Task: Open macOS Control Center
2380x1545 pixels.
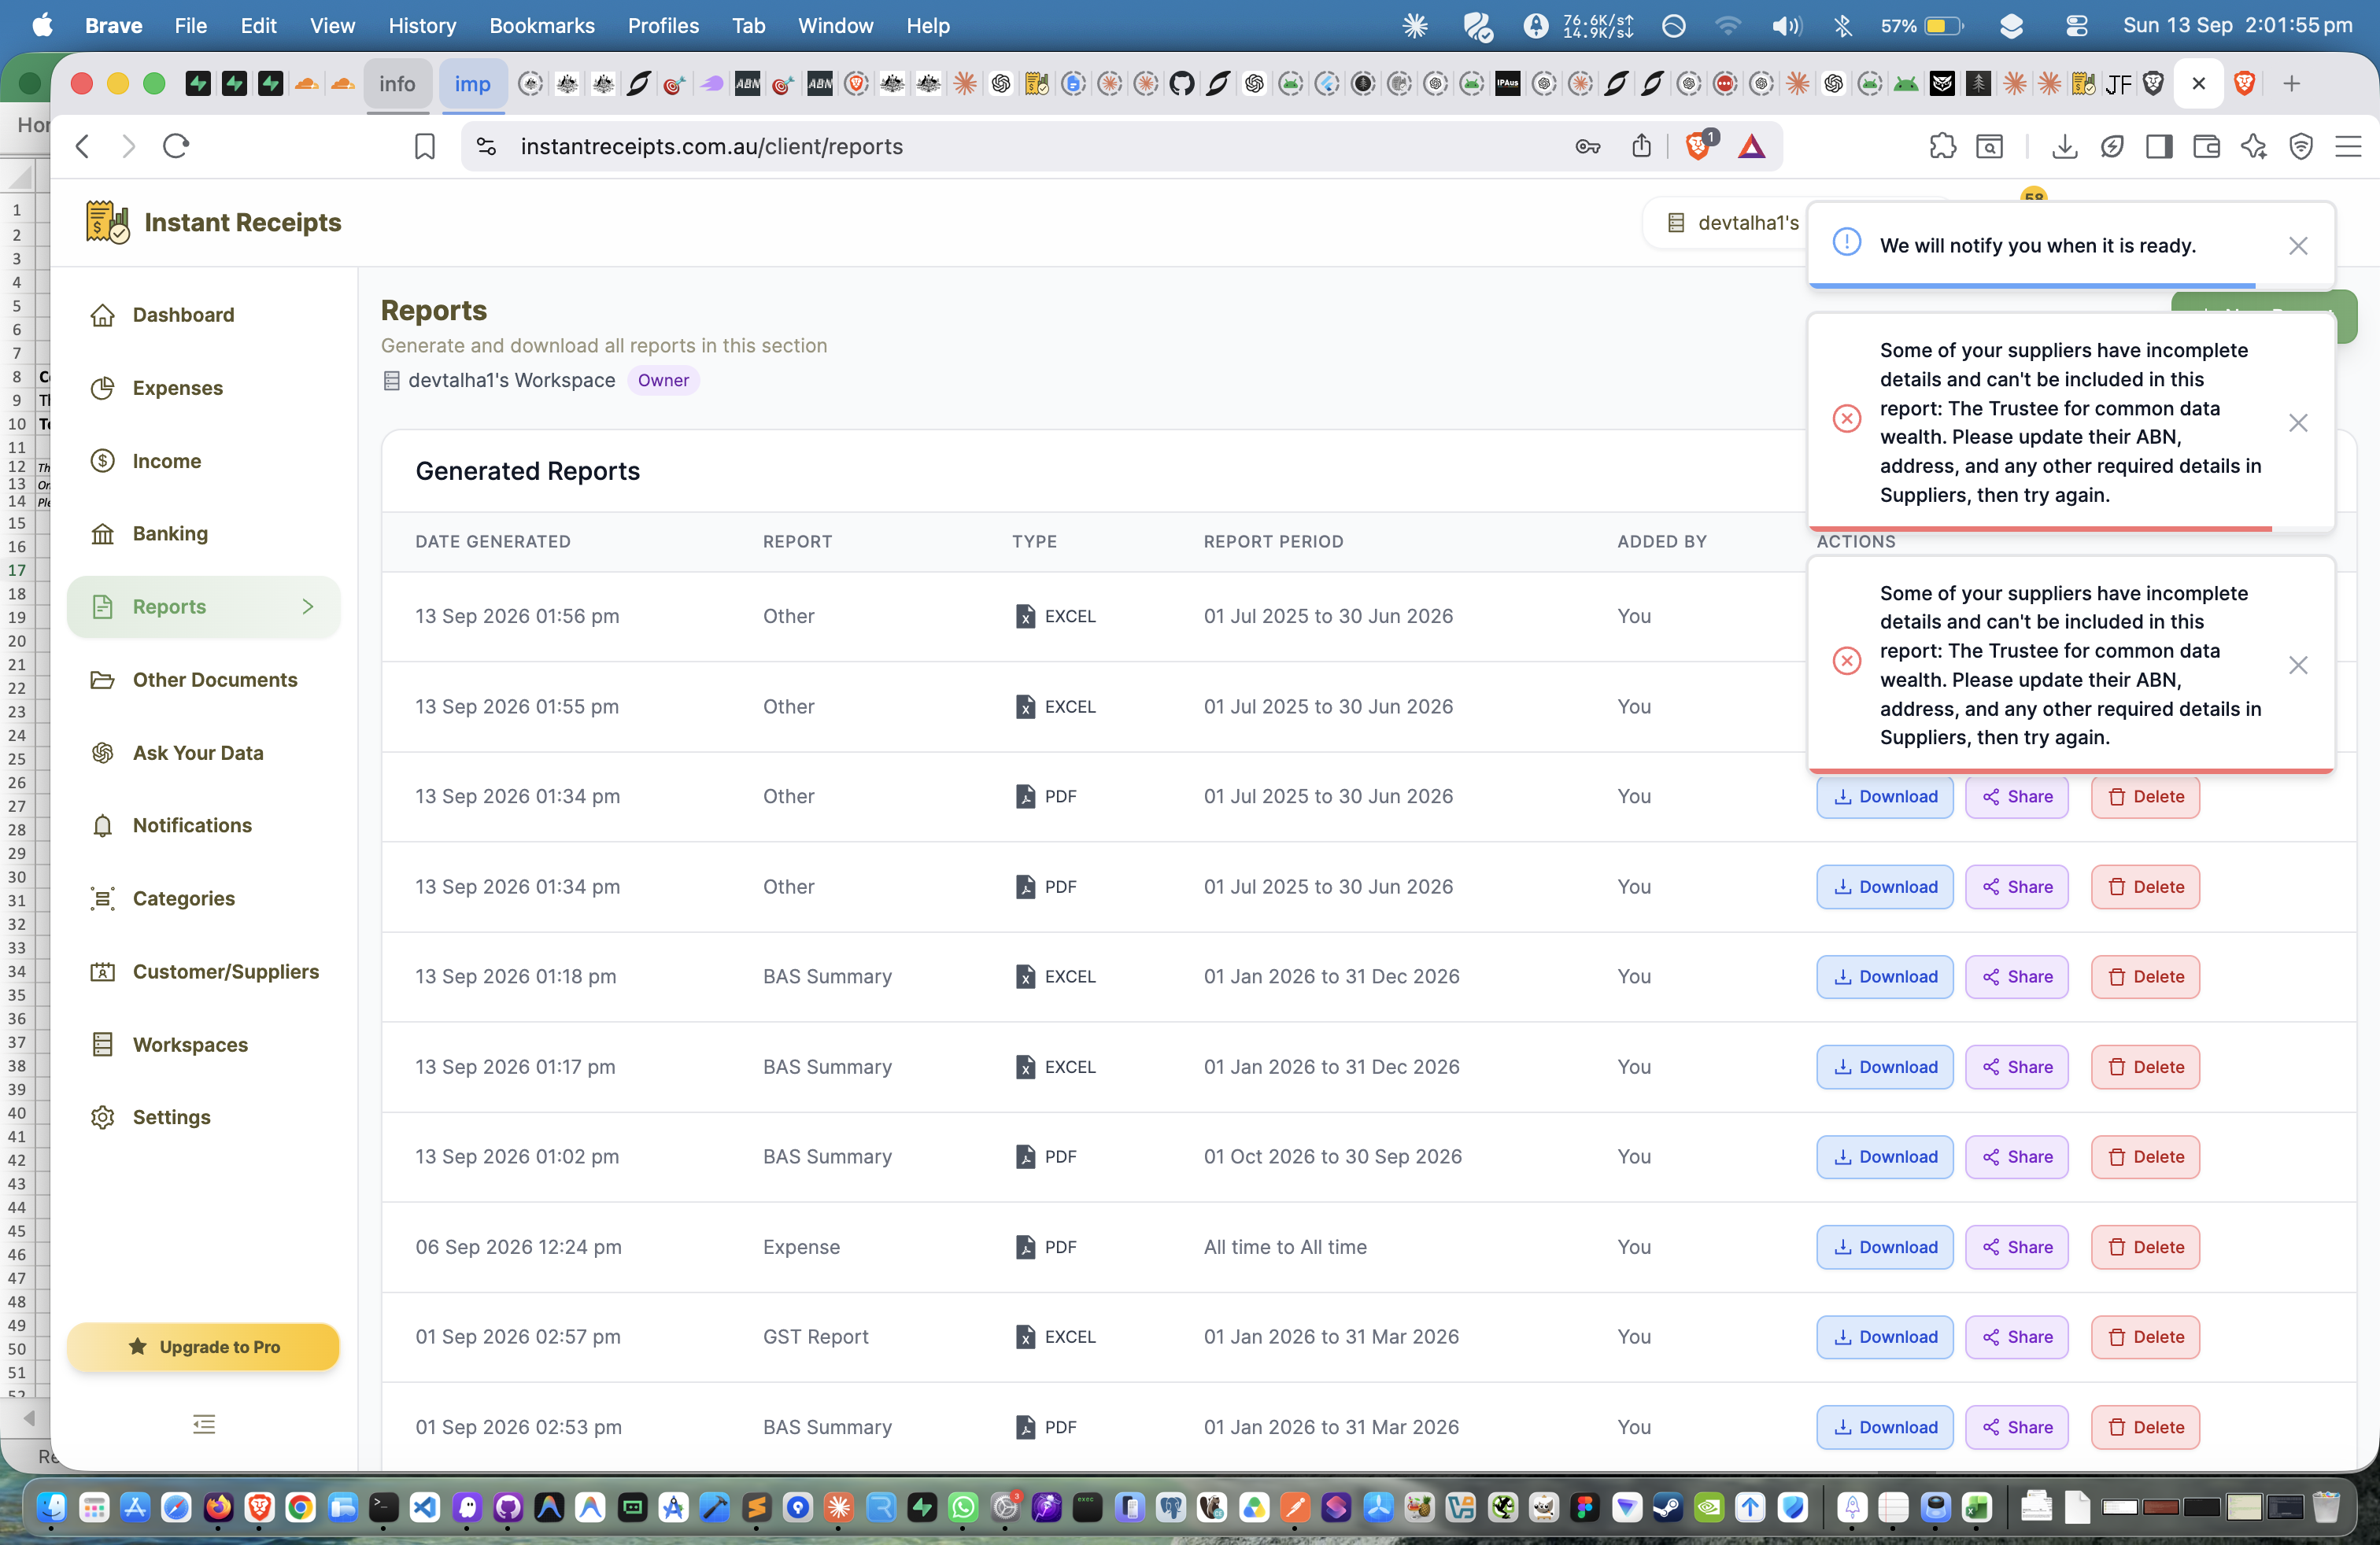Action: click(2076, 26)
